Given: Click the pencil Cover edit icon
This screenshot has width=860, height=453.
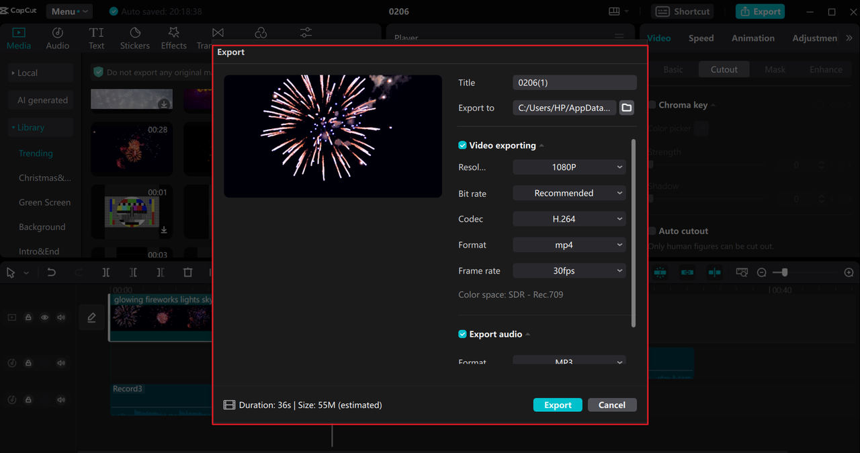Looking at the screenshot, I should 92,317.
